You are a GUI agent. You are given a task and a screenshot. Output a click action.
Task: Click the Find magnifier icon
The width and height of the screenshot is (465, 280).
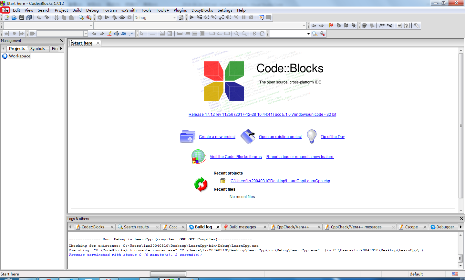[x=81, y=17]
